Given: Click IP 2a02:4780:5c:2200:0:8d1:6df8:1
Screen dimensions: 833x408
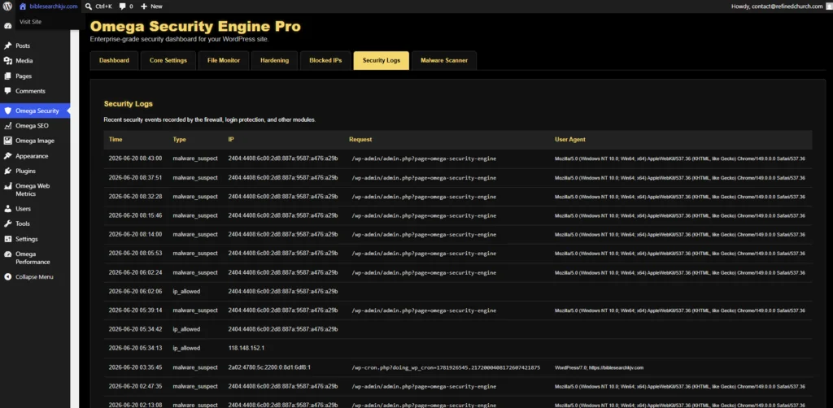Looking at the screenshot, I should (269, 367).
